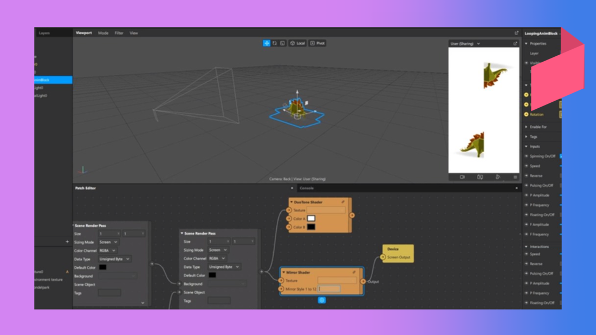
Task: Collapse the Inputs section in the properties panel
Action: point(526,146)
